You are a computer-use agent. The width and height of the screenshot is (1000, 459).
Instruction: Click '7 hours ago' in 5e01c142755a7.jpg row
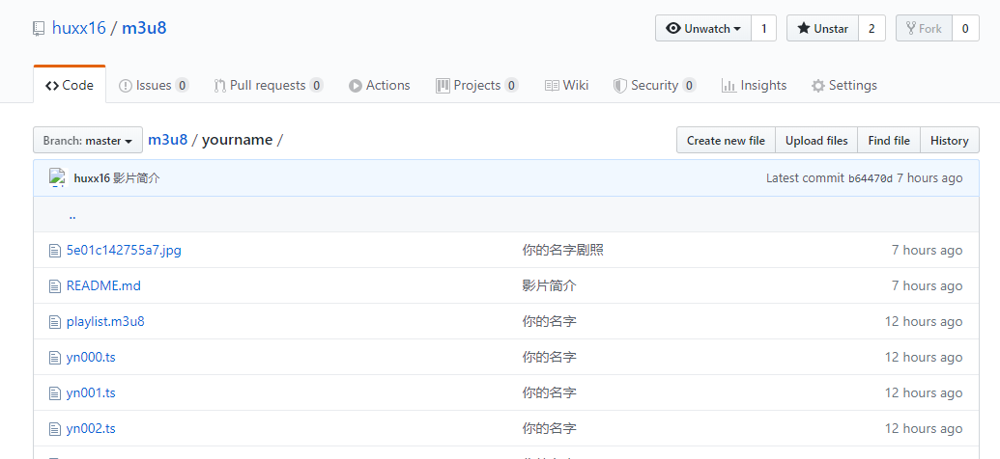click(x=927, y=250)
